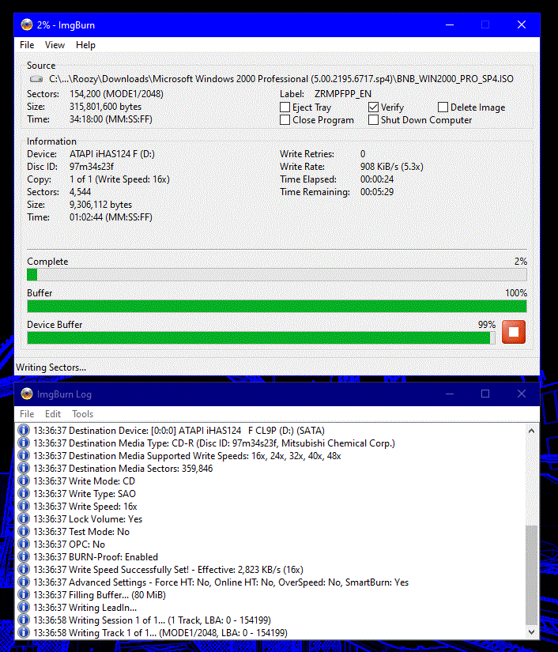
Task: Click the info icon beside Supported Write Speeds entry
Action: click(x=25, y=456)
